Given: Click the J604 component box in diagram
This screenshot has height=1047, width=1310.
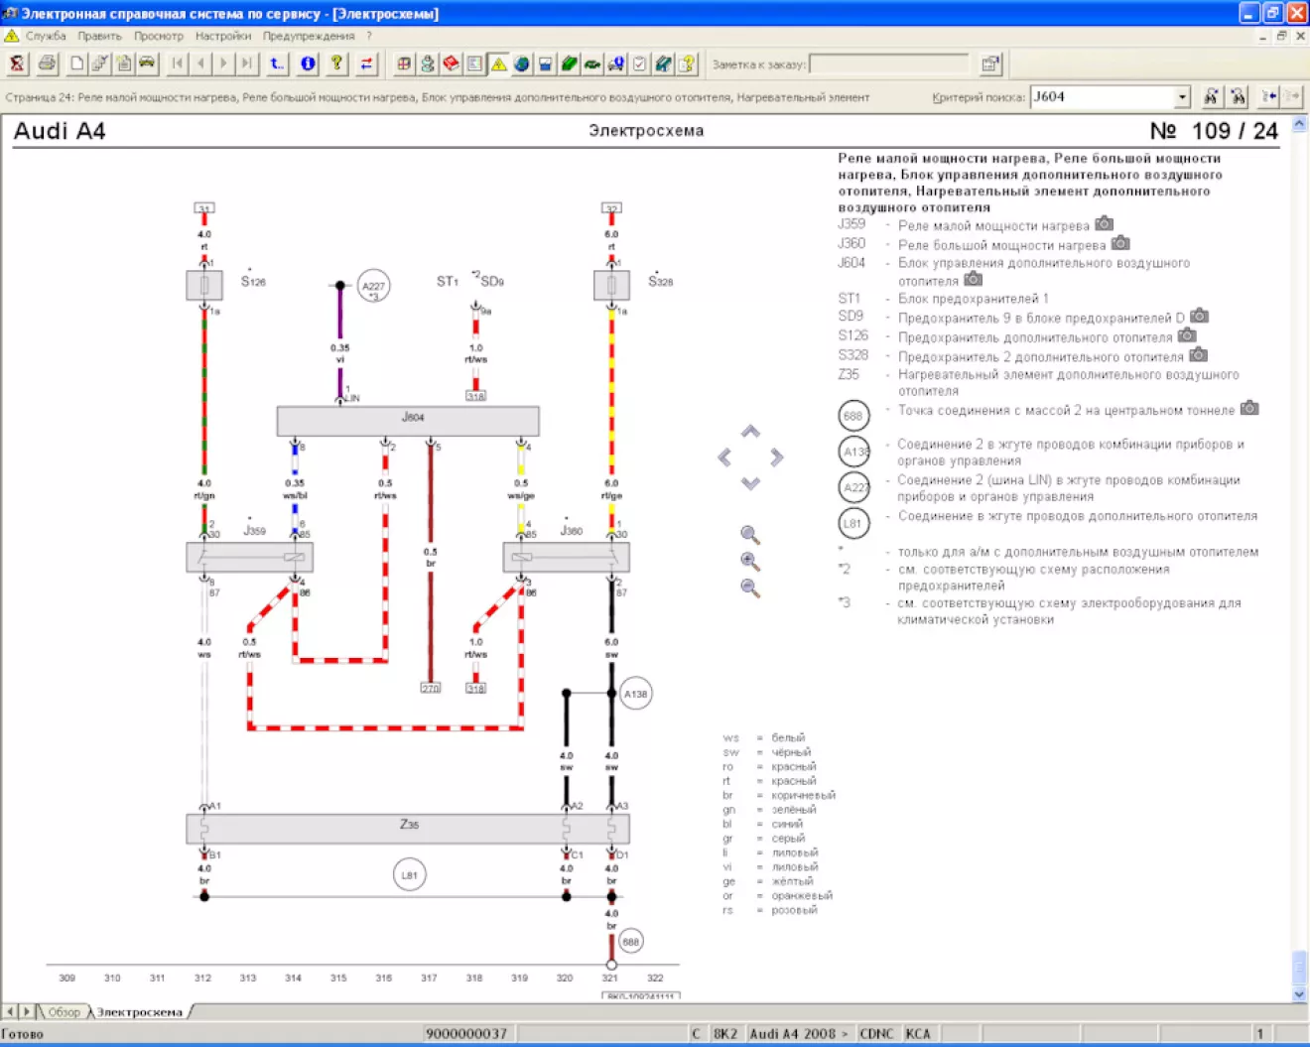Looking at the screenshot, I should click(x=408, y=421).
